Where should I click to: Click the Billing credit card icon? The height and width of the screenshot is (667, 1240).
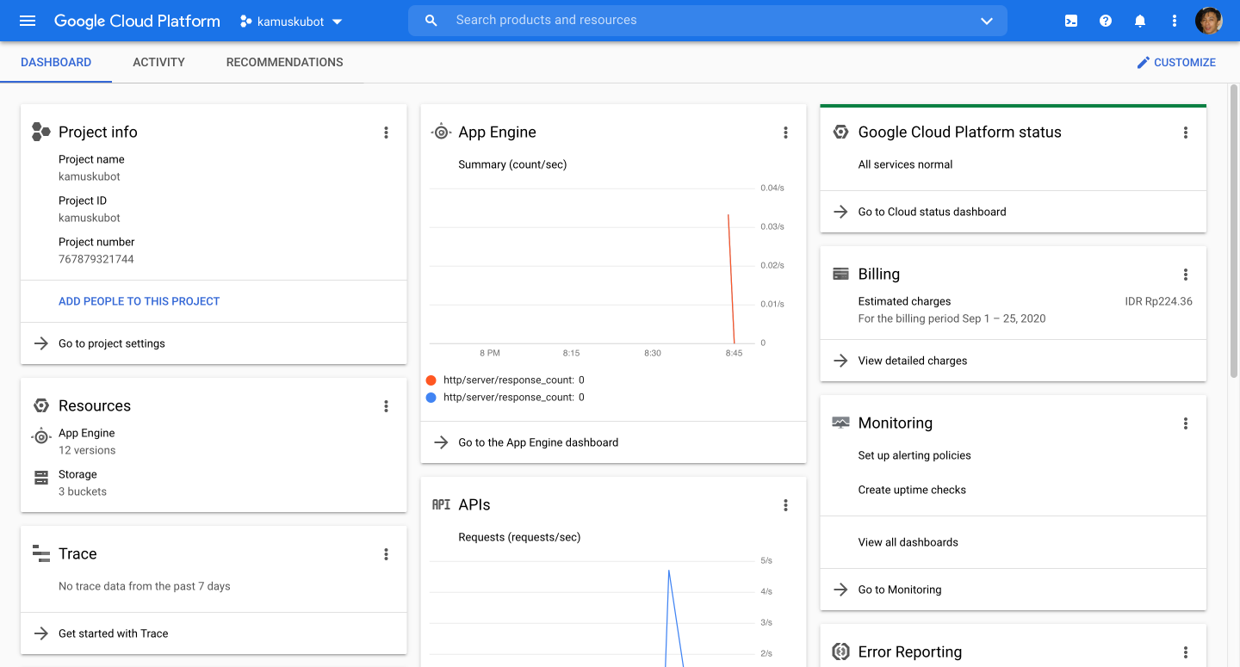840,274
